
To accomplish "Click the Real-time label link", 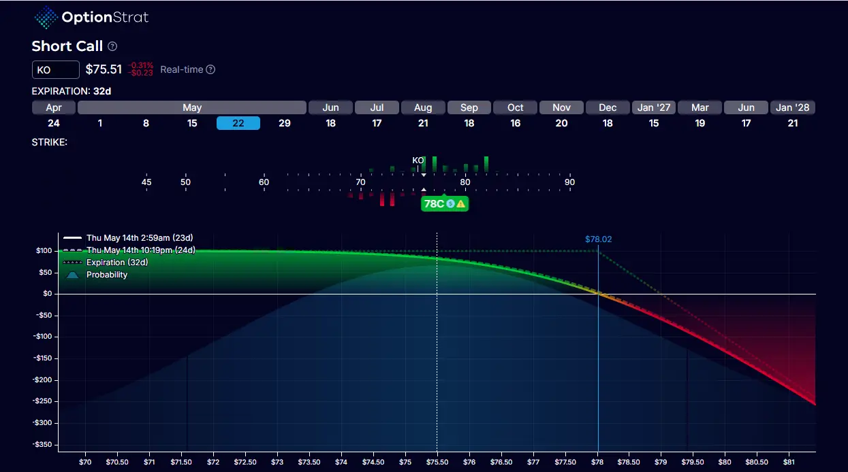I will point(182,69).
